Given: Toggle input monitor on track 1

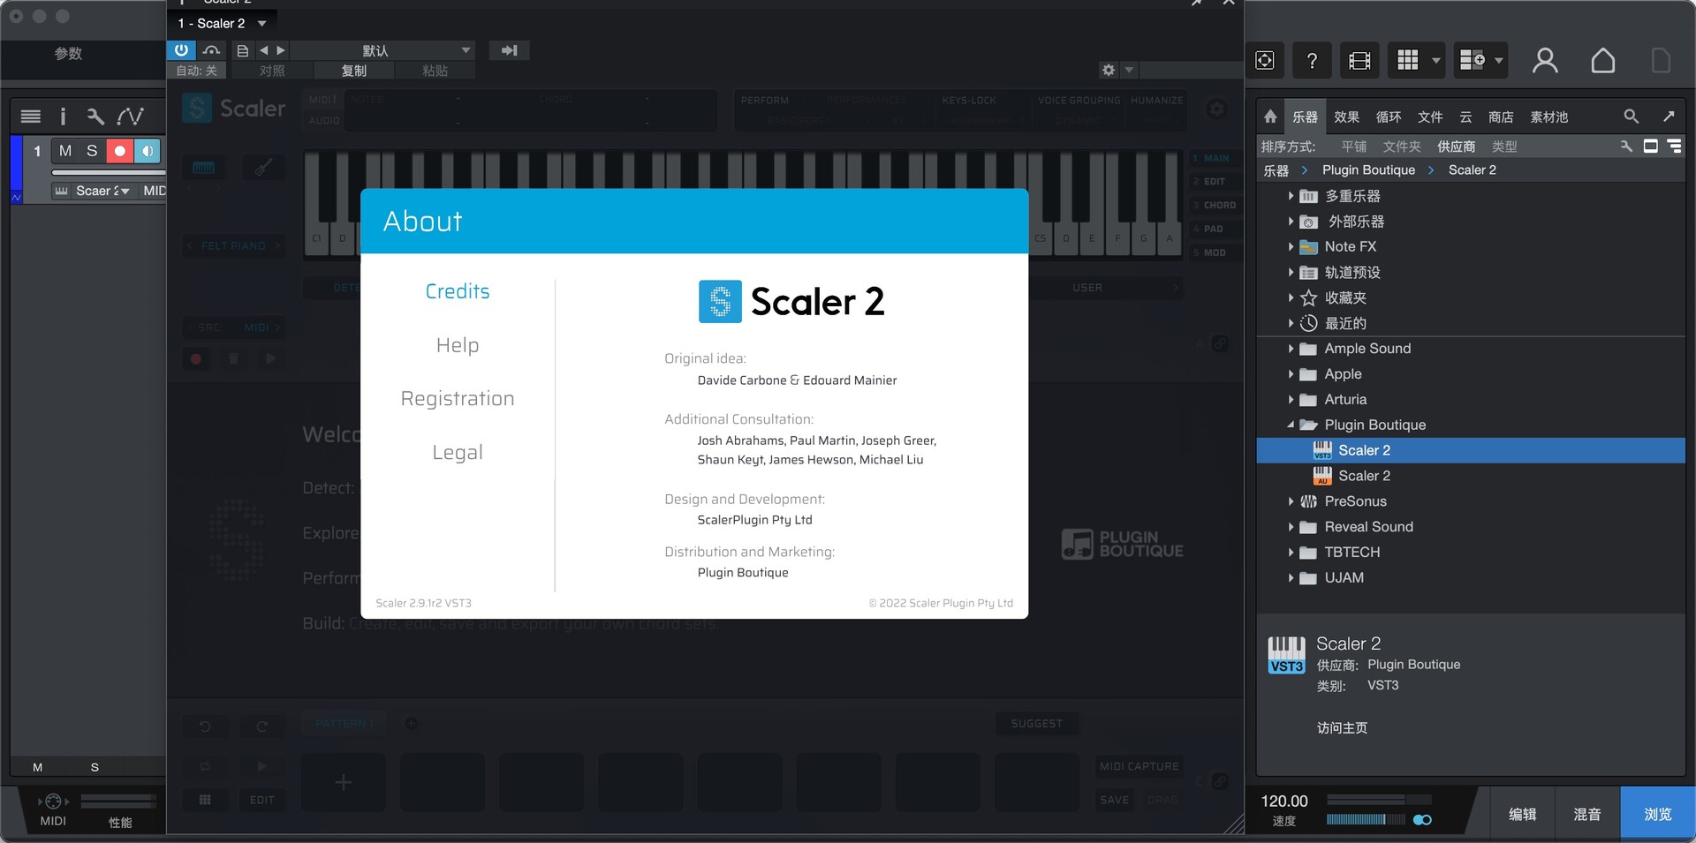Looking at the screenshot, I should pyautogui.click(x=147, y=151).
